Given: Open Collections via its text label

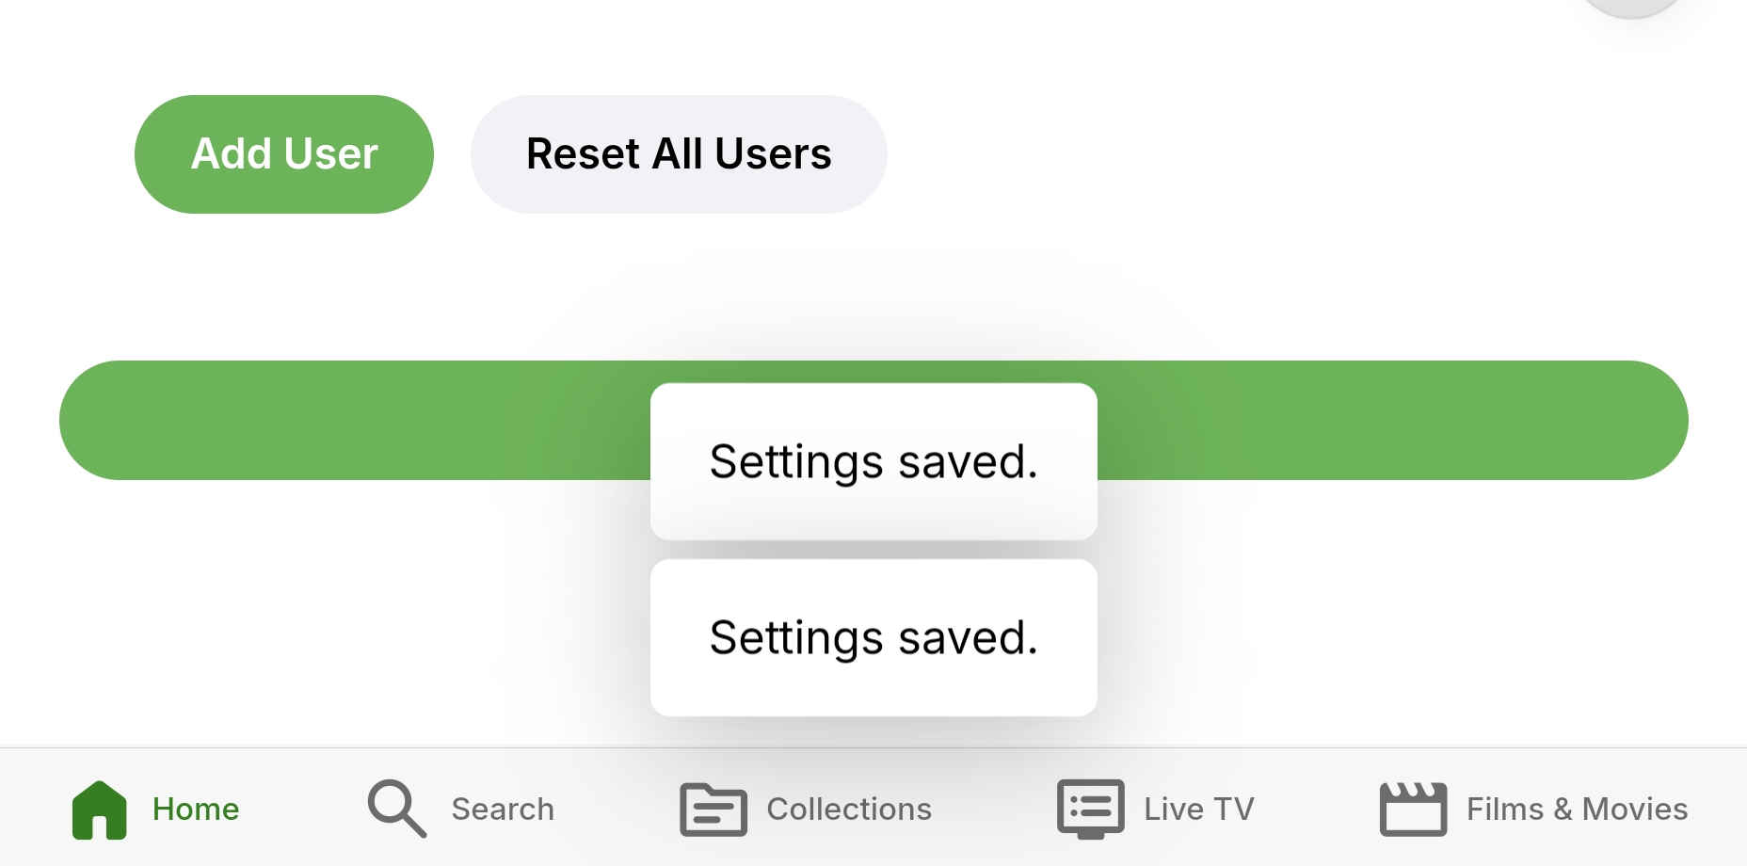Looking at the screenshot, I should click(849, 810).
